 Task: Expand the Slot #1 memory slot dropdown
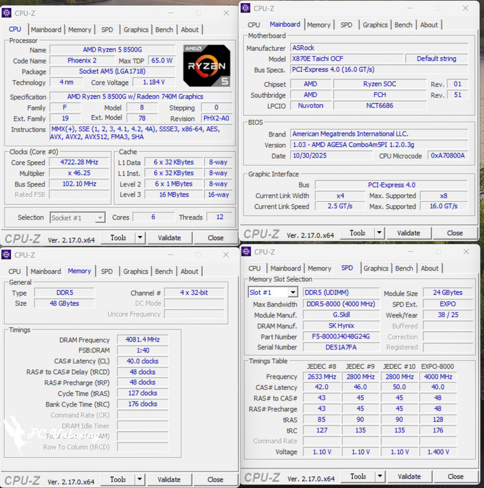[293, 292]
